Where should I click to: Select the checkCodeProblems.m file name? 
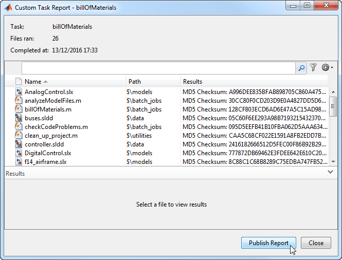pos(56,126)
